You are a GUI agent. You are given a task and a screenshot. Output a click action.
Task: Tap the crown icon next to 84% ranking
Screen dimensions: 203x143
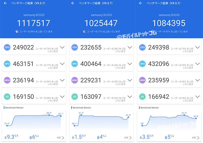[x=17, y=31]
